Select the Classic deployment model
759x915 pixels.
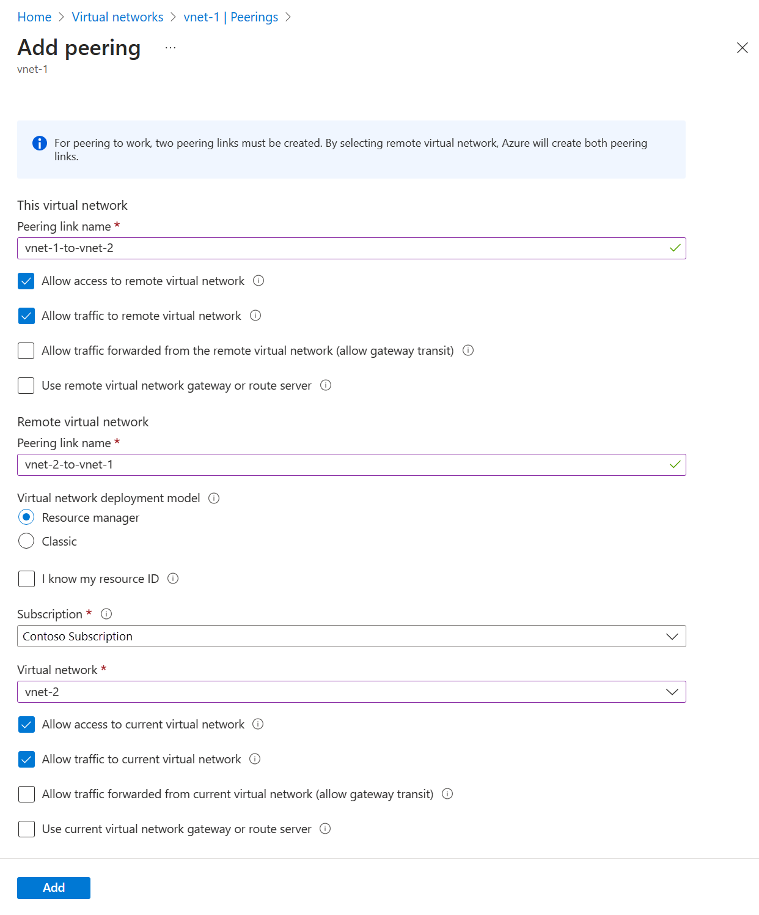pyautogui.click(x=26, y=541)
